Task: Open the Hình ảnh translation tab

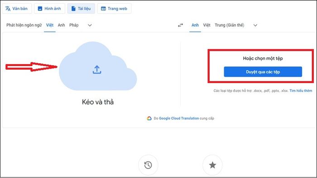Action: [49, 9]
